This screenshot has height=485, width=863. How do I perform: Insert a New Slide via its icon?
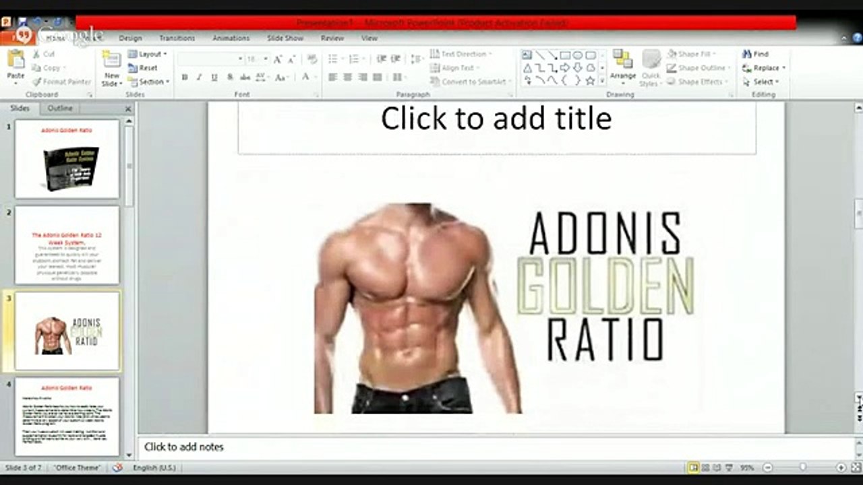111,60
